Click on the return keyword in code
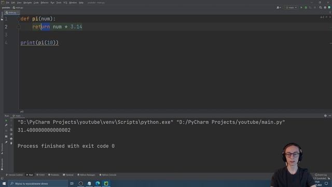332x187 pixels. (x=41, y=26)
